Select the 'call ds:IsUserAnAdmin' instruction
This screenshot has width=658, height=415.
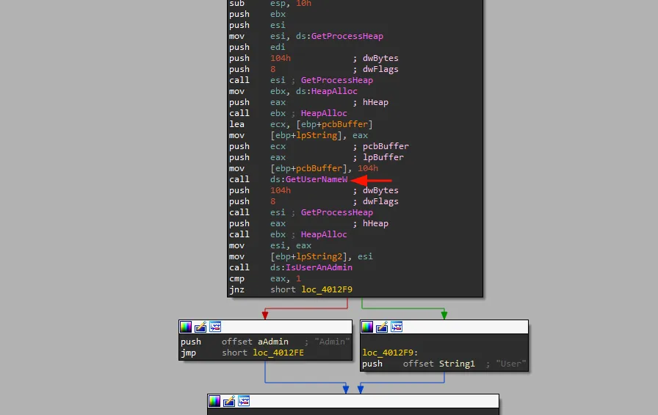tap(291, 267)
